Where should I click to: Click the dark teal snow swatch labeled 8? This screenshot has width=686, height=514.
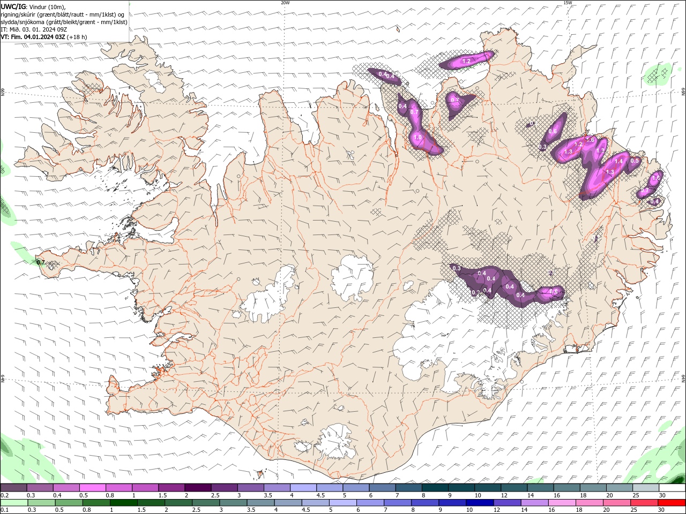point(435,488)
